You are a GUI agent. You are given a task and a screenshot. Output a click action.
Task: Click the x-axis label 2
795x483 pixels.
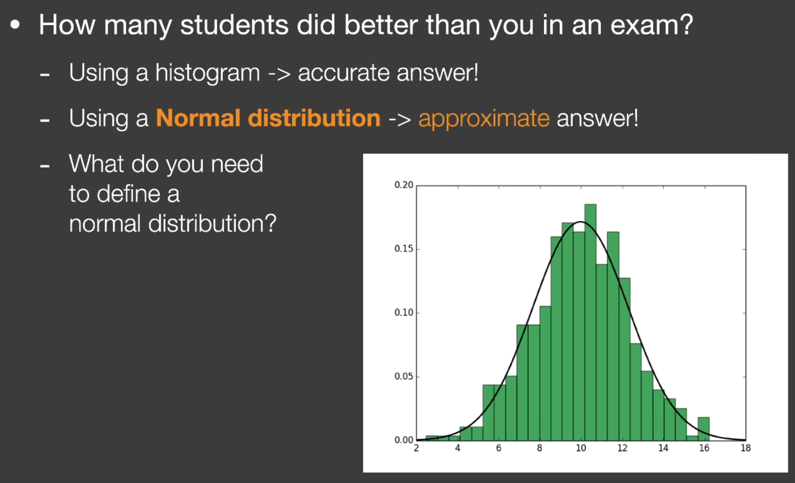point(416,448)
